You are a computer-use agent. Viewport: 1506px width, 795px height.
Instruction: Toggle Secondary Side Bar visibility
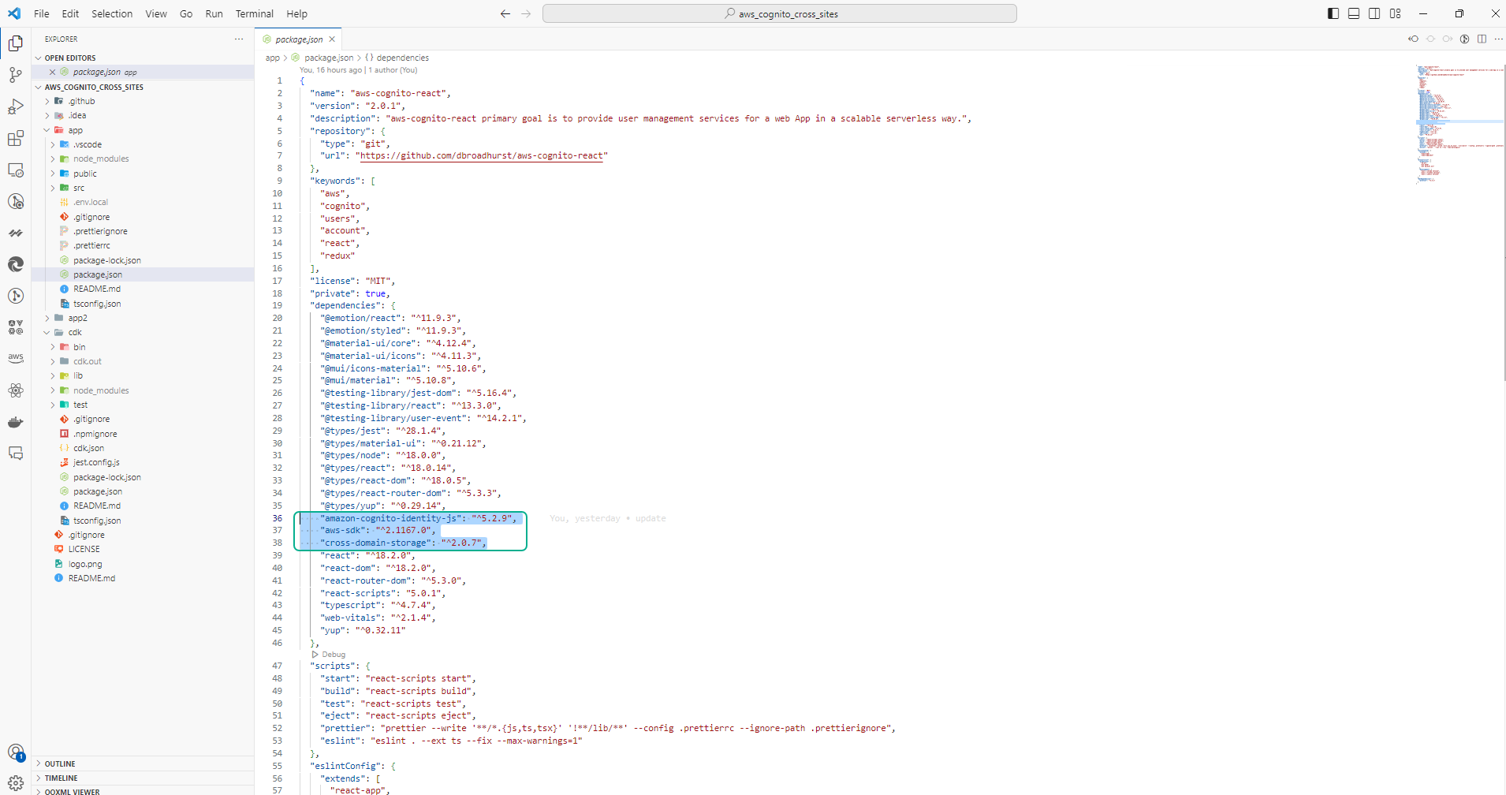pos(1374,13)
